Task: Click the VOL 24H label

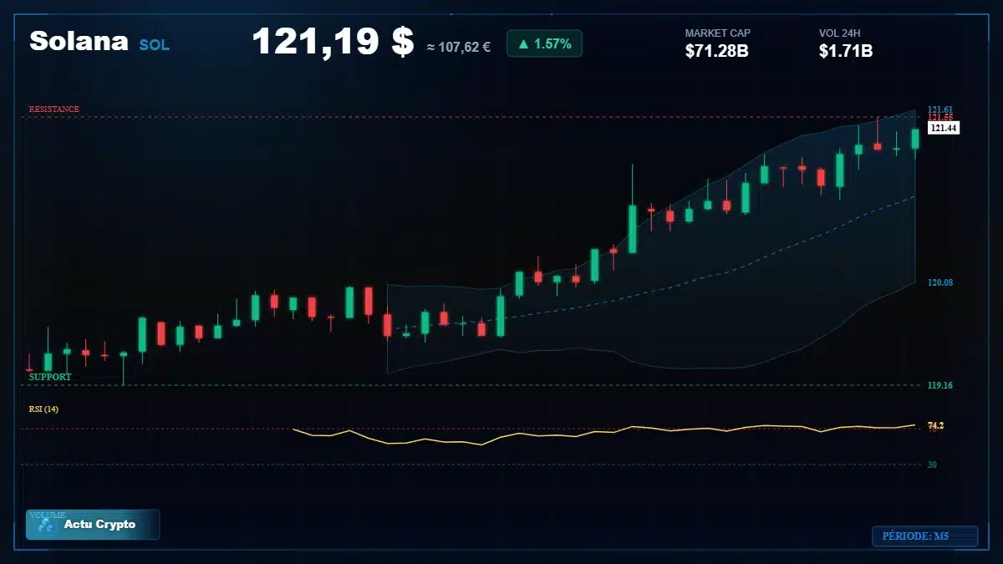Action: 840,33
